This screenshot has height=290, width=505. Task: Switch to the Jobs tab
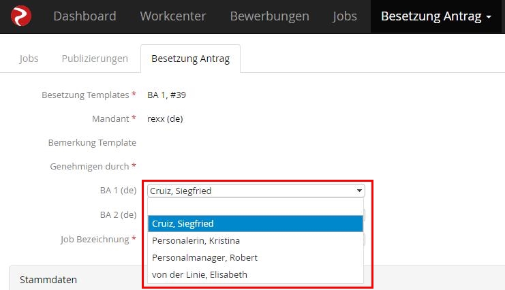coord(29,59)
